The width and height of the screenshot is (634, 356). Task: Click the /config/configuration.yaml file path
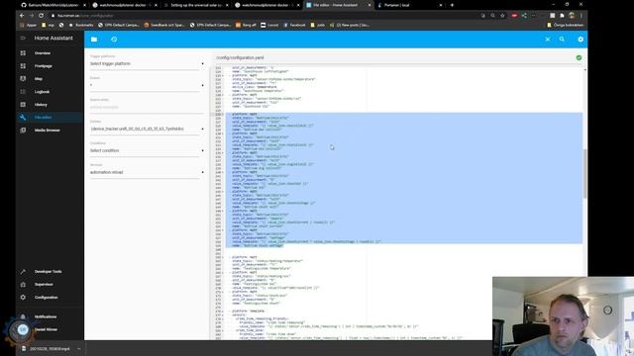pyautogui.click(x=240, y=57)
